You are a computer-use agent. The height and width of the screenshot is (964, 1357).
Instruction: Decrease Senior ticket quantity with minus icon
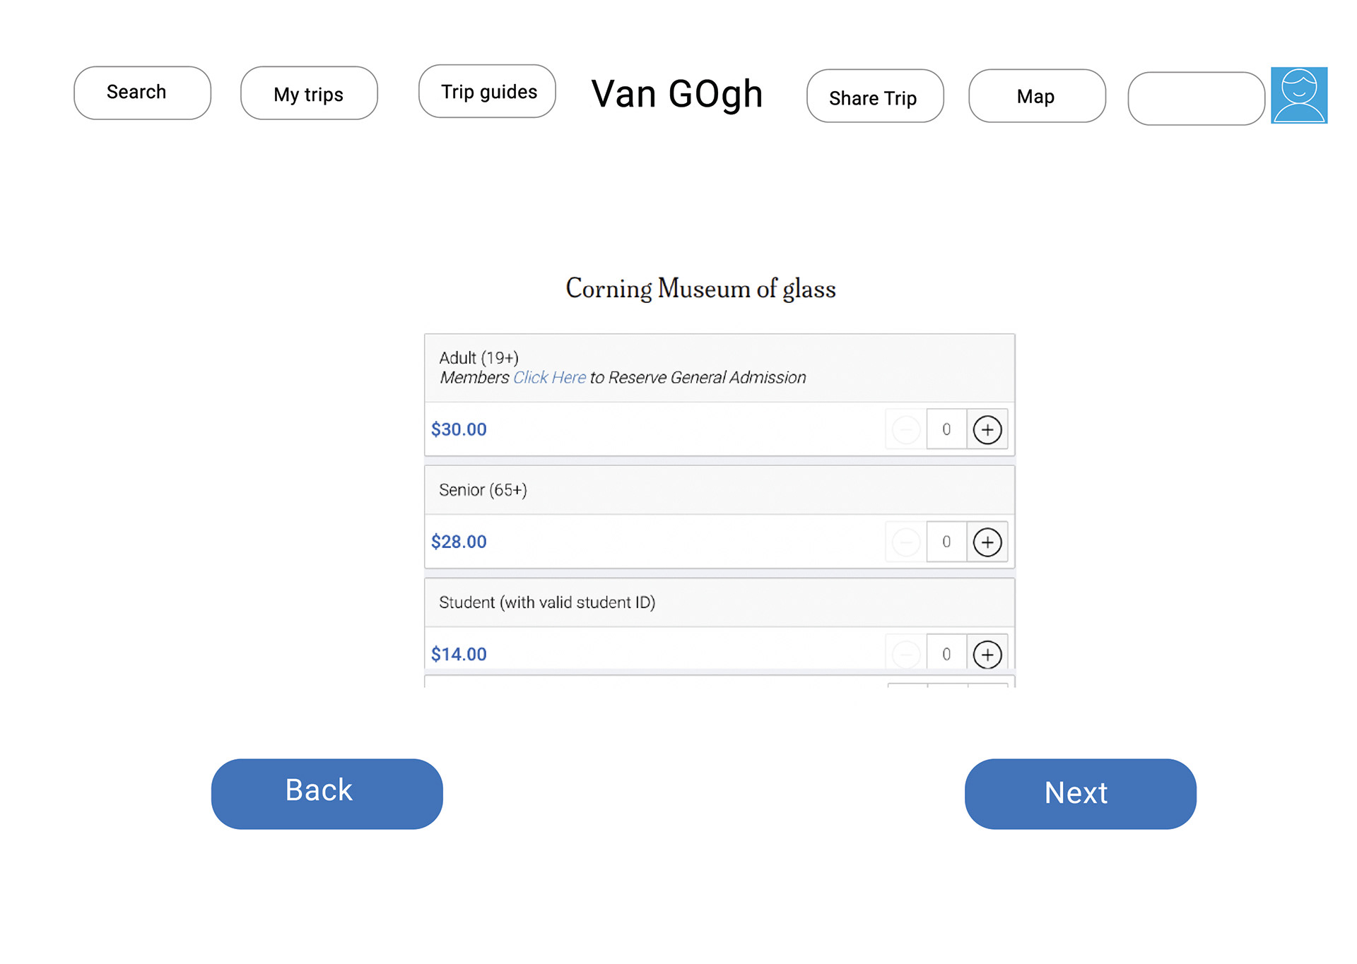point(906,542)
